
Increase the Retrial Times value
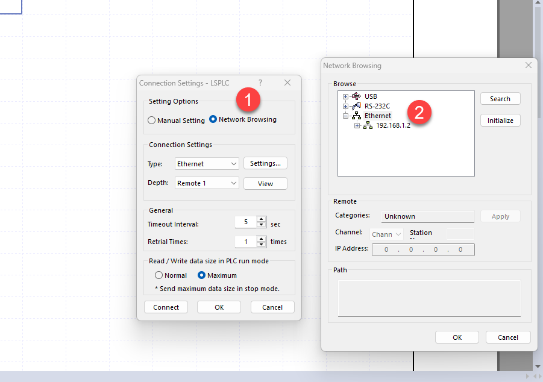[x=262, y=239]
